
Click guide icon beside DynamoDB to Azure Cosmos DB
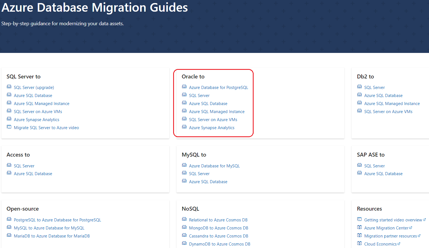[184, 243]
